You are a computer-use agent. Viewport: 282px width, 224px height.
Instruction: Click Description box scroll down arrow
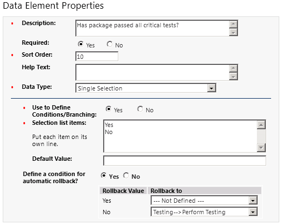pyautogui.click(x=233, y=32)
